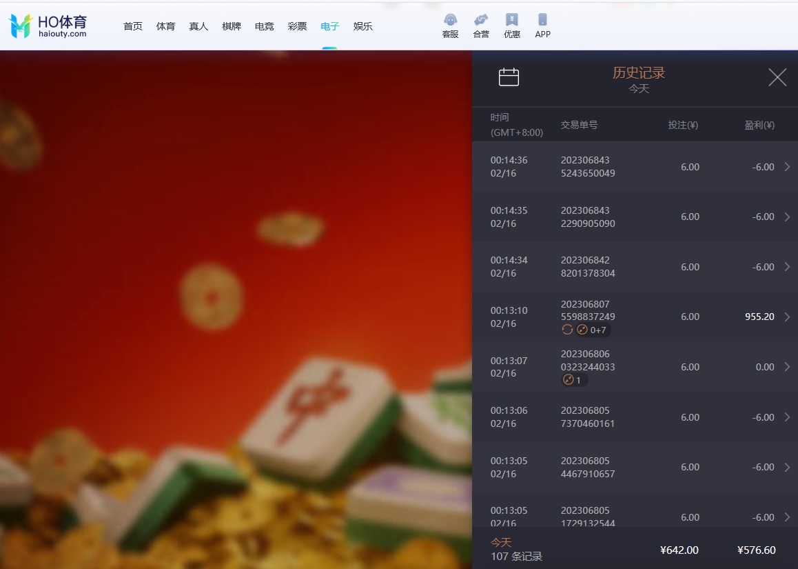Expand the 00:14:36 record details arrow

[787, 167]
